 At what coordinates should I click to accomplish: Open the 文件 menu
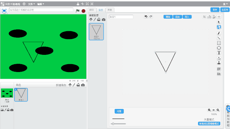[31, 4]
